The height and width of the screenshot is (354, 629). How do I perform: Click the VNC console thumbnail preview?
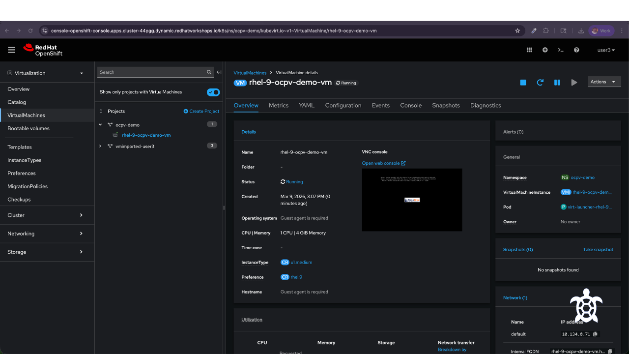coord(412,200)
